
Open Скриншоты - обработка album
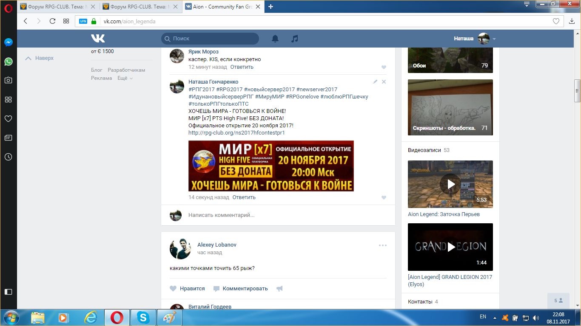pyautogui.click(x=450, y=107)
